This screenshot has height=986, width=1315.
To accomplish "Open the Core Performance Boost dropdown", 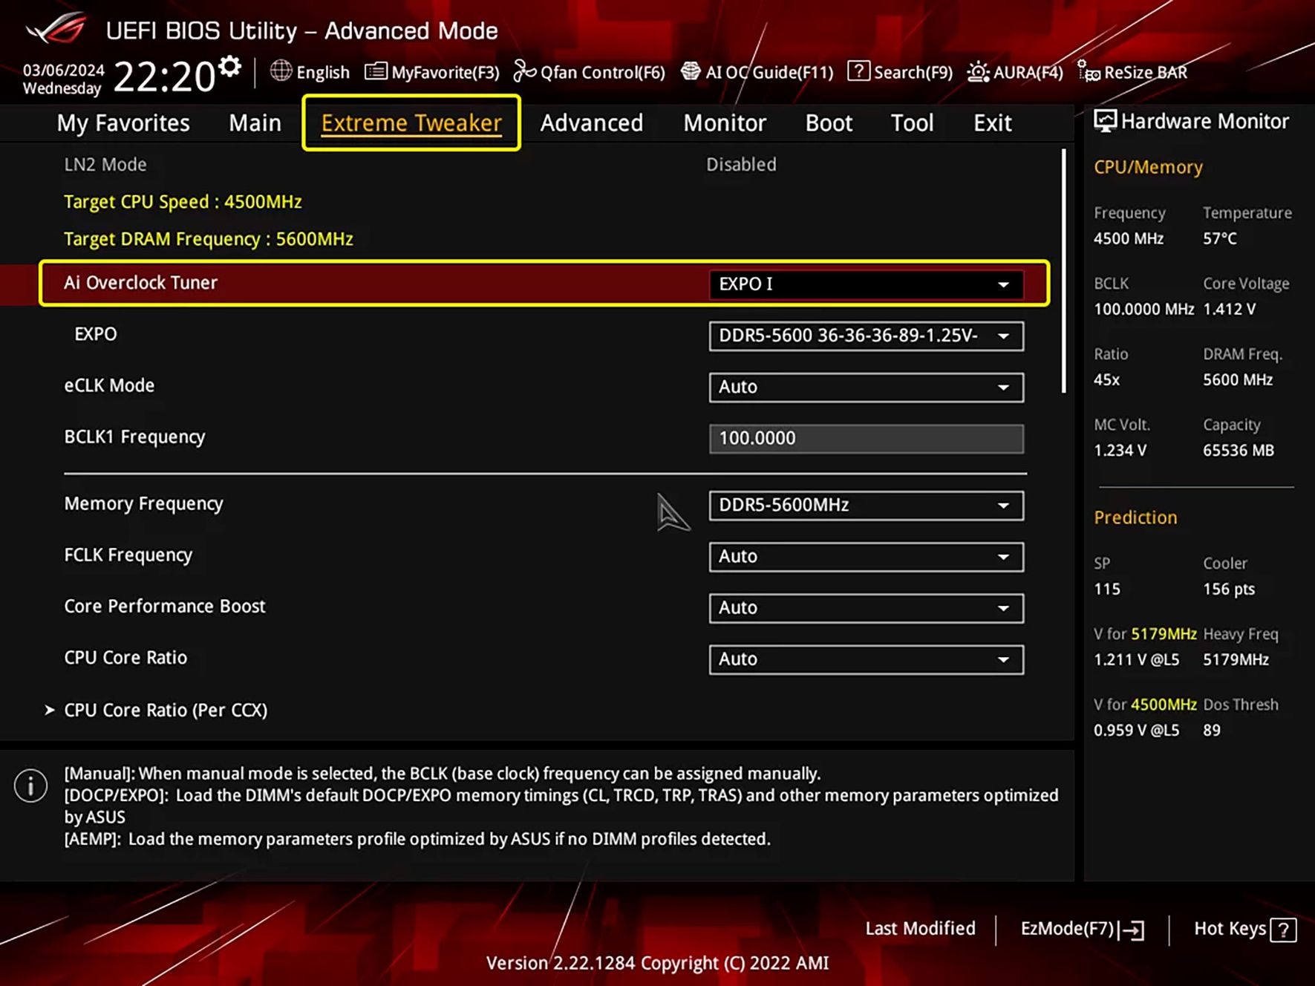I will click(866, 607).
